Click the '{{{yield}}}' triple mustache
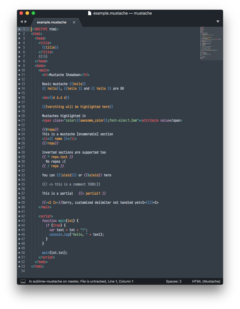The height and width of the screenshot is (309, 240). click(x=67, y=175)
